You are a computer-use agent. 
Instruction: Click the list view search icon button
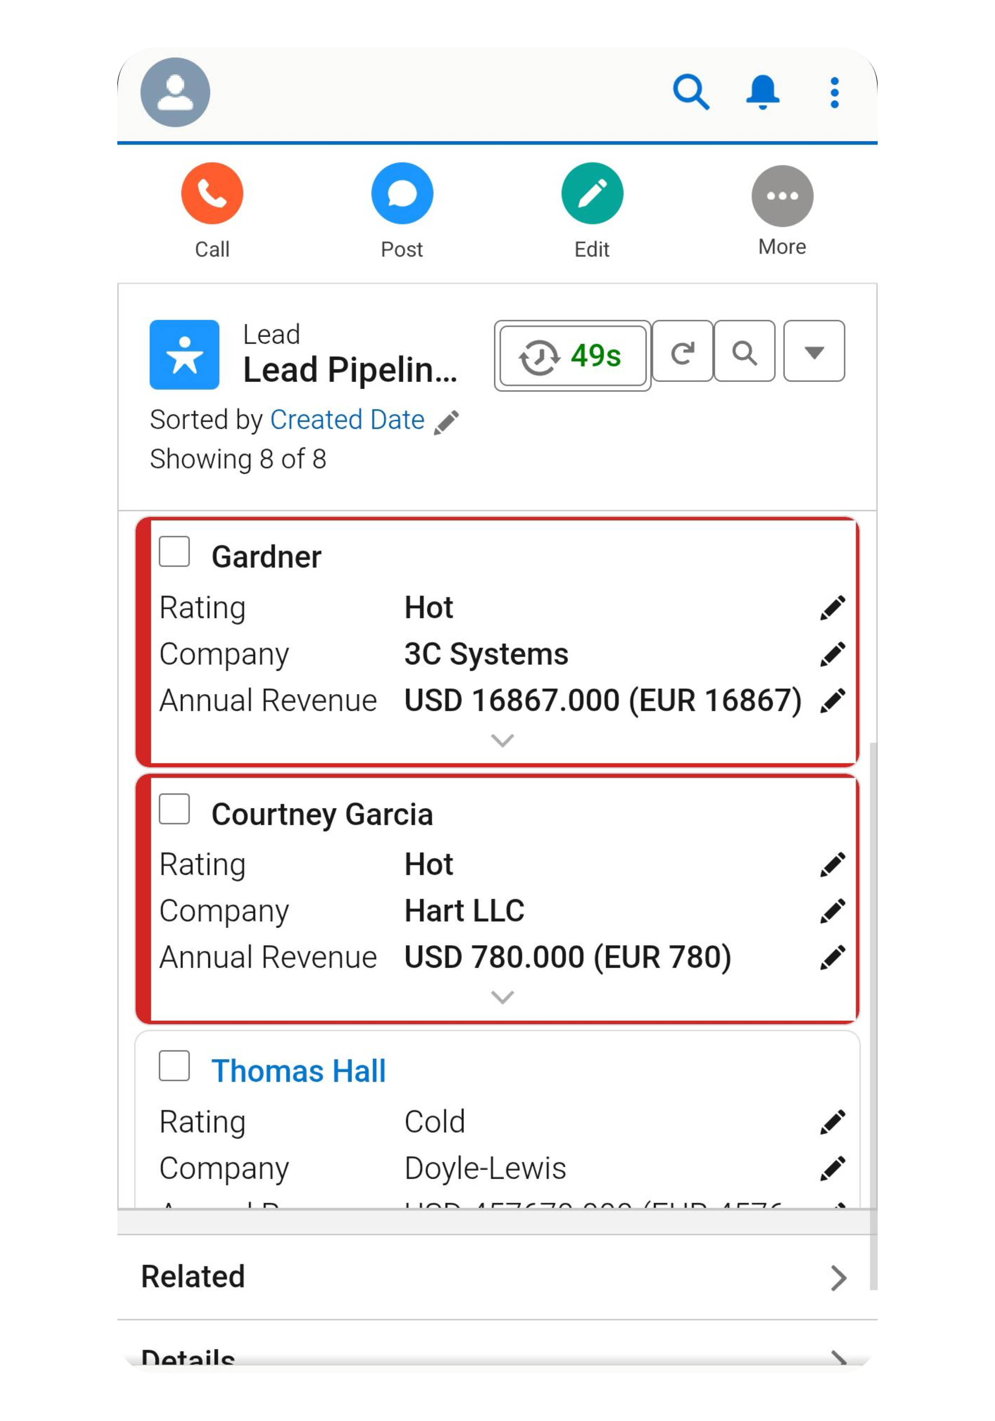point(744,351)
